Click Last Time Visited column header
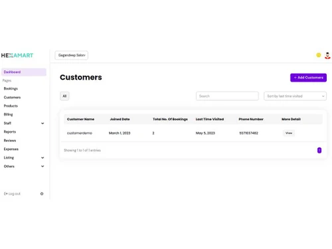 [x=210, y=119]
